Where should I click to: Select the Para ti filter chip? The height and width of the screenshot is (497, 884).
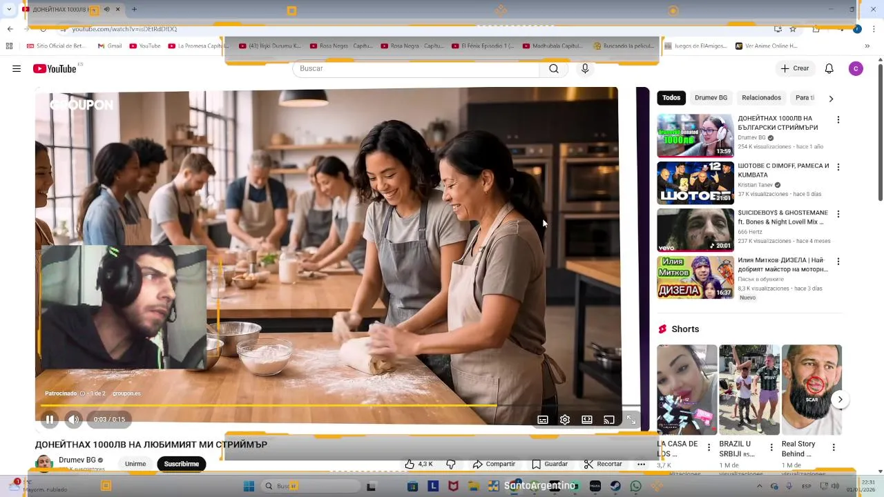point(805,98)
